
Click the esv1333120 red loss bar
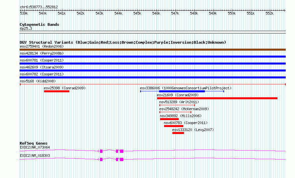click(x=178, y=133)
